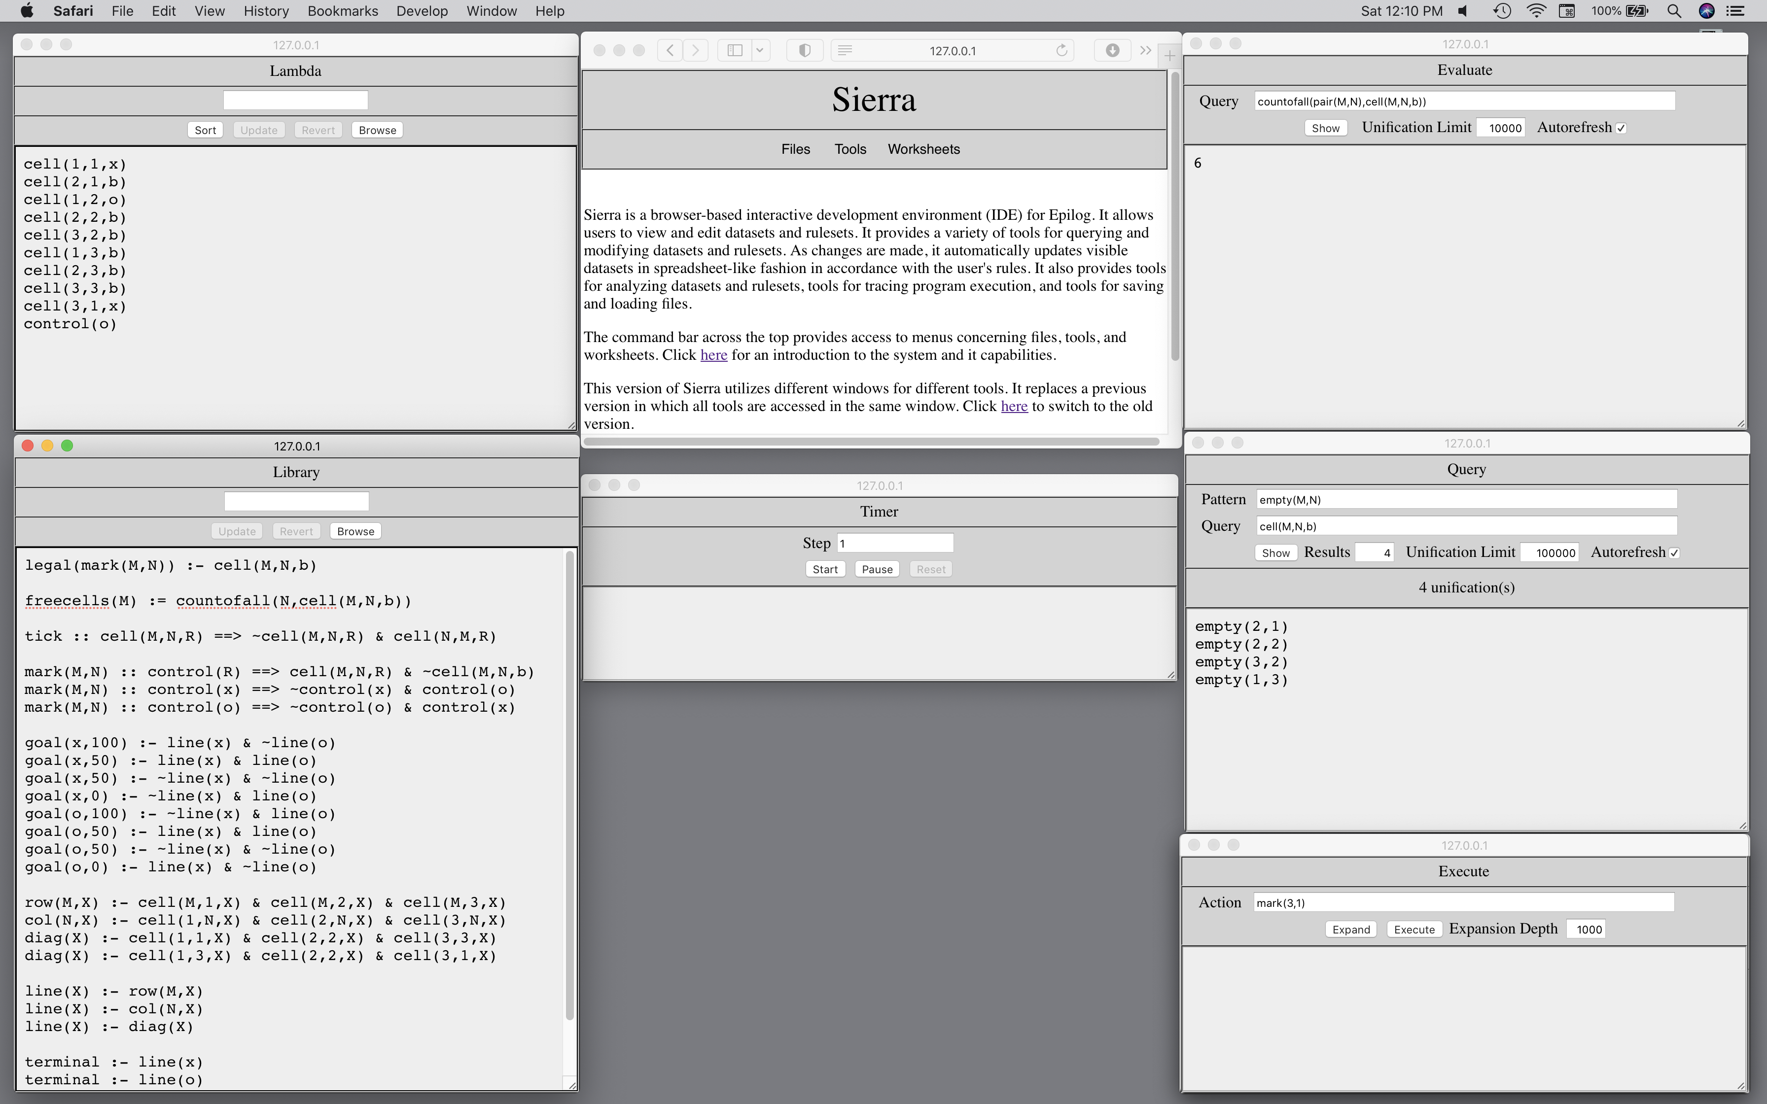
Task: Open the Develop menu in the menu bar
Action: 422,11
